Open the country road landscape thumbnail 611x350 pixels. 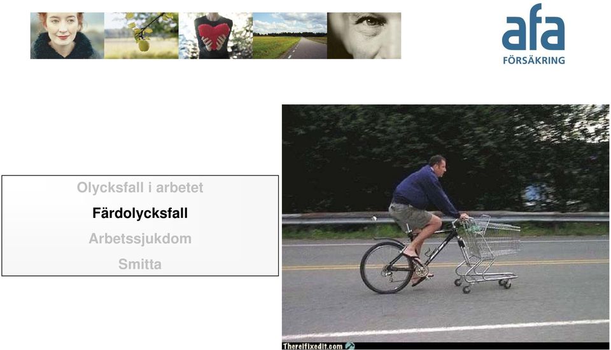tap(290, 36)
